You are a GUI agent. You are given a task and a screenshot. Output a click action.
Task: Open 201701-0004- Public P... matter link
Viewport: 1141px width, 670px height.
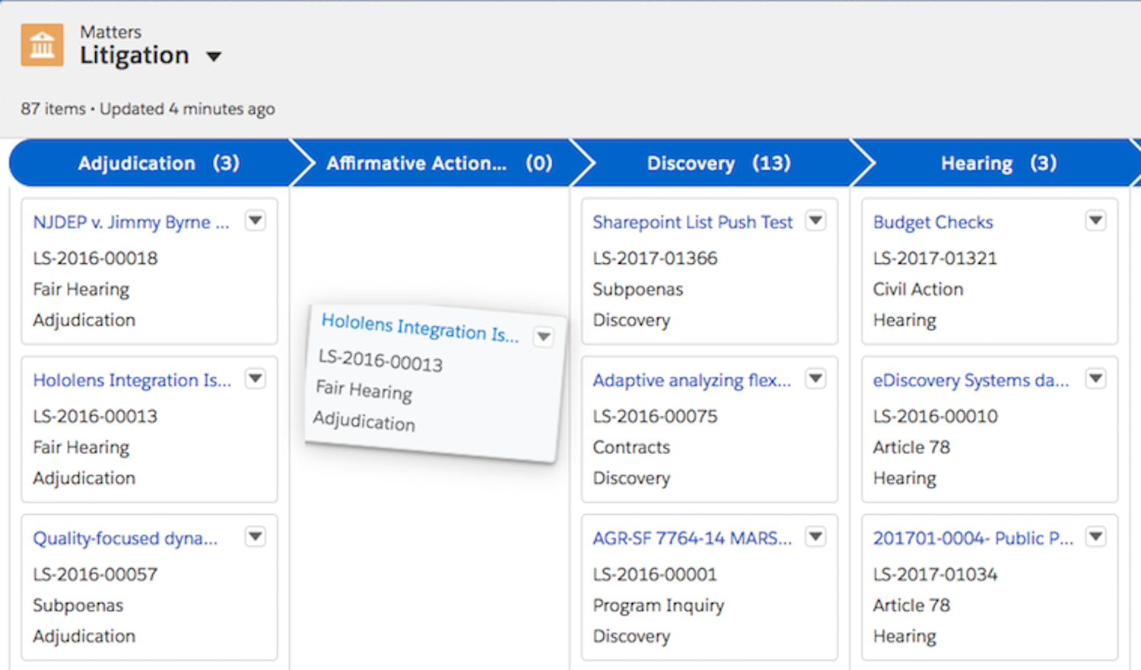pyautogui.click(x=974, y=538)
